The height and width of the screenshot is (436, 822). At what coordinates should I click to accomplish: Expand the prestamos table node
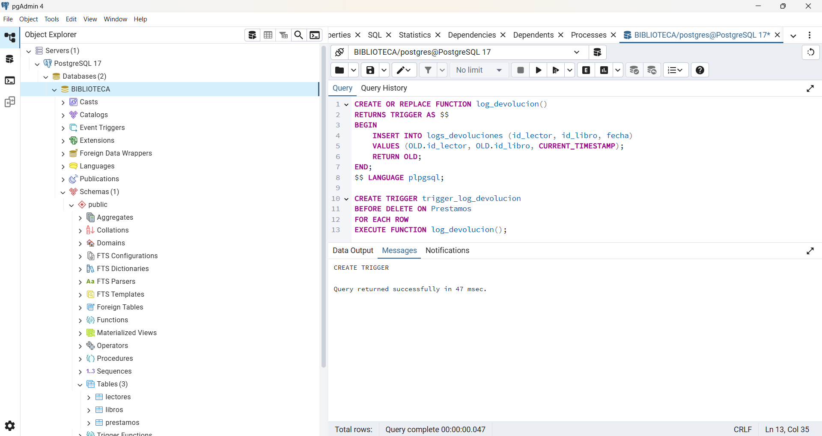point(89,423)
